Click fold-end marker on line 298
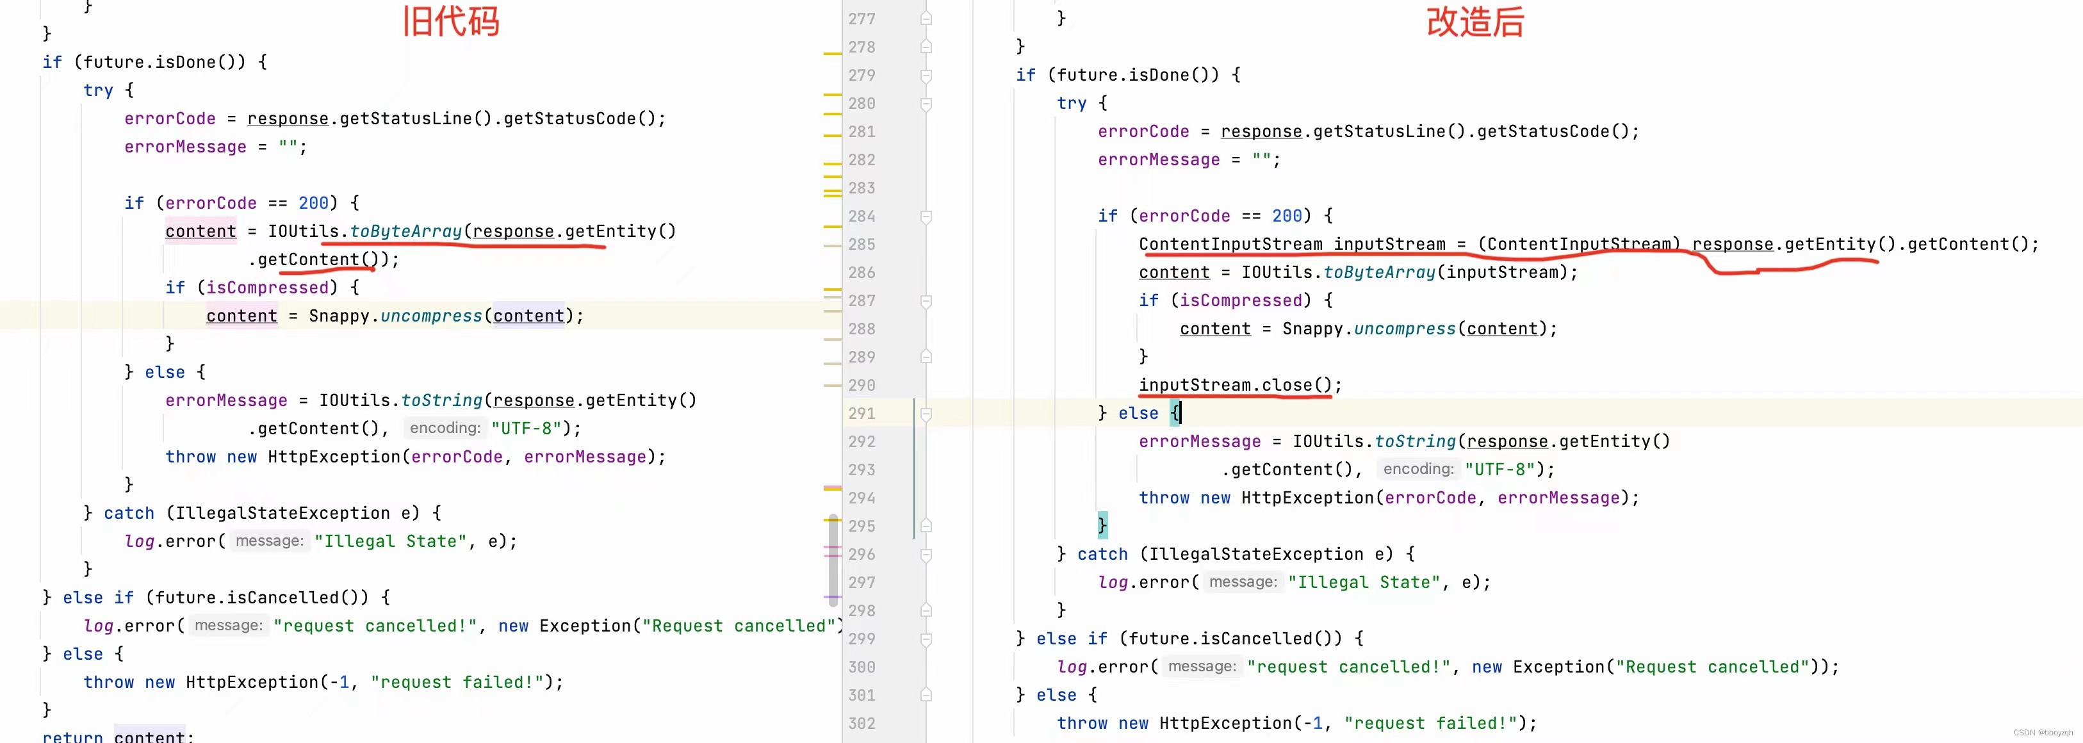Viewport: 2083px width, 743px height. tap(926, 610)
